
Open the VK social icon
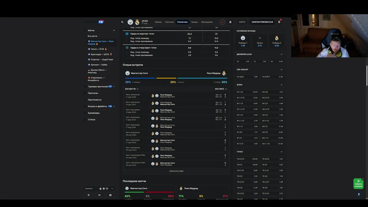(99, 195)
